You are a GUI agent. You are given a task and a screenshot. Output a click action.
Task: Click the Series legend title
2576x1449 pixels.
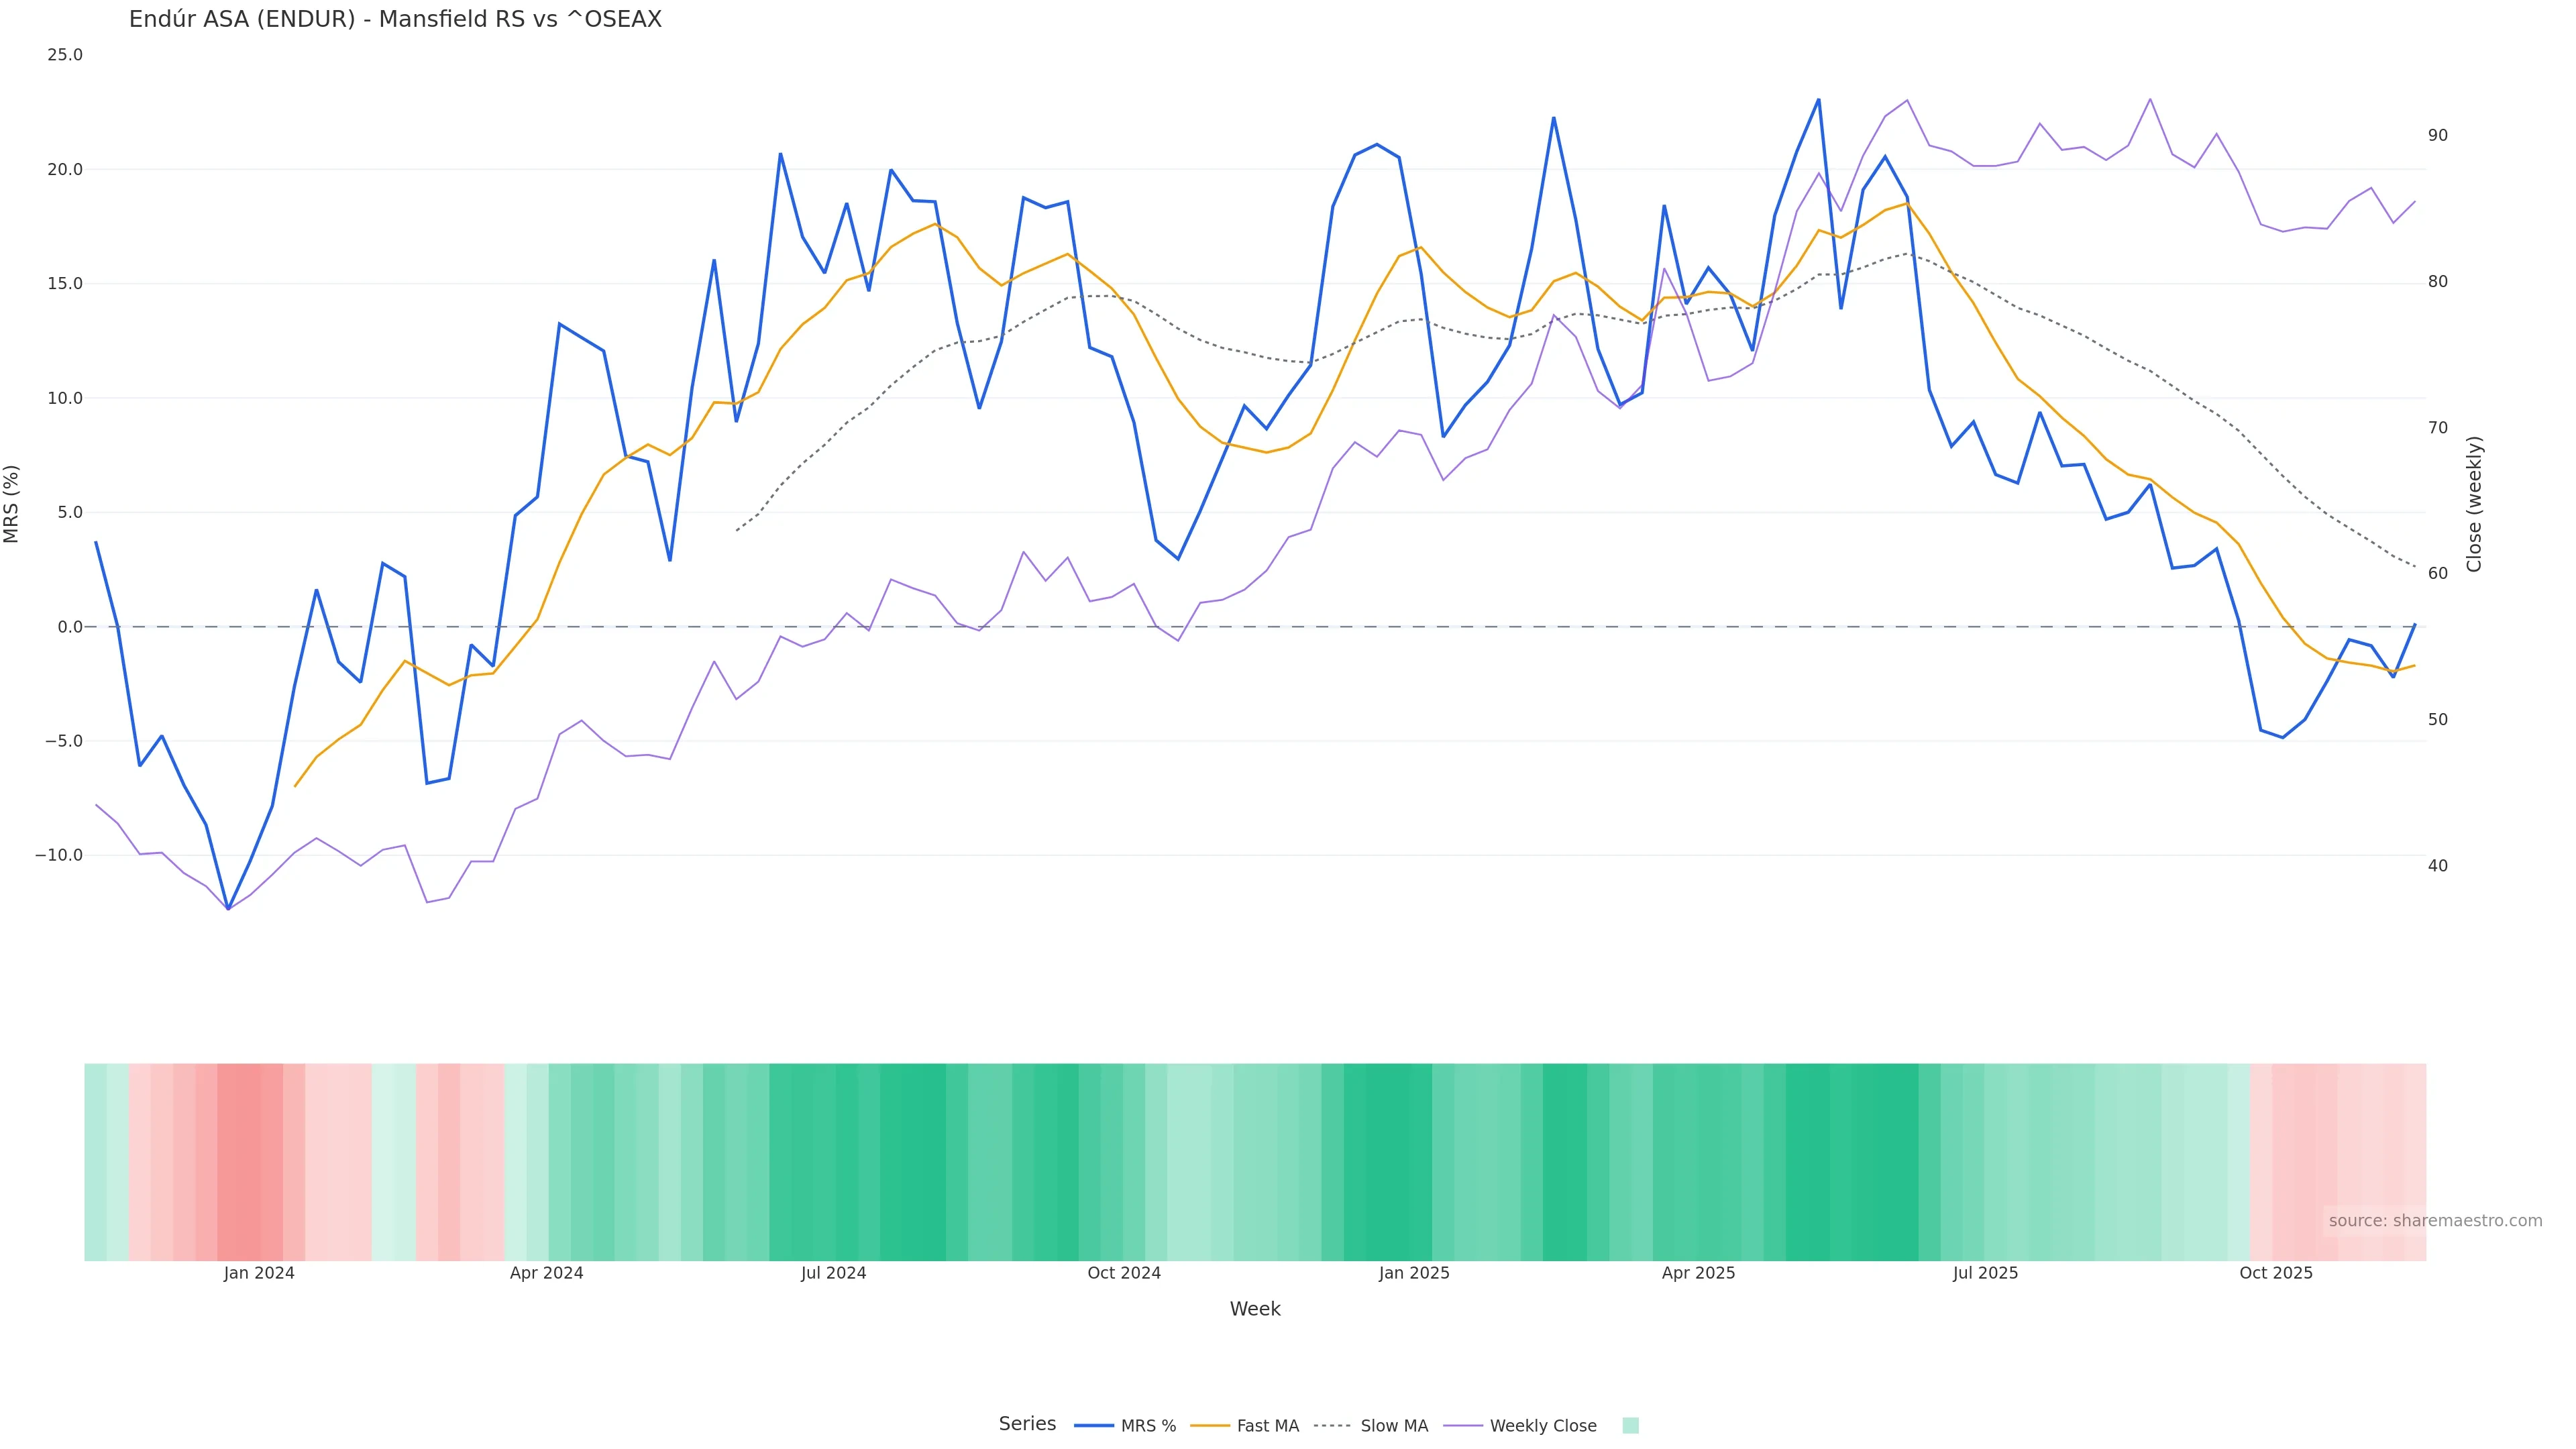coord(1027,1424)
